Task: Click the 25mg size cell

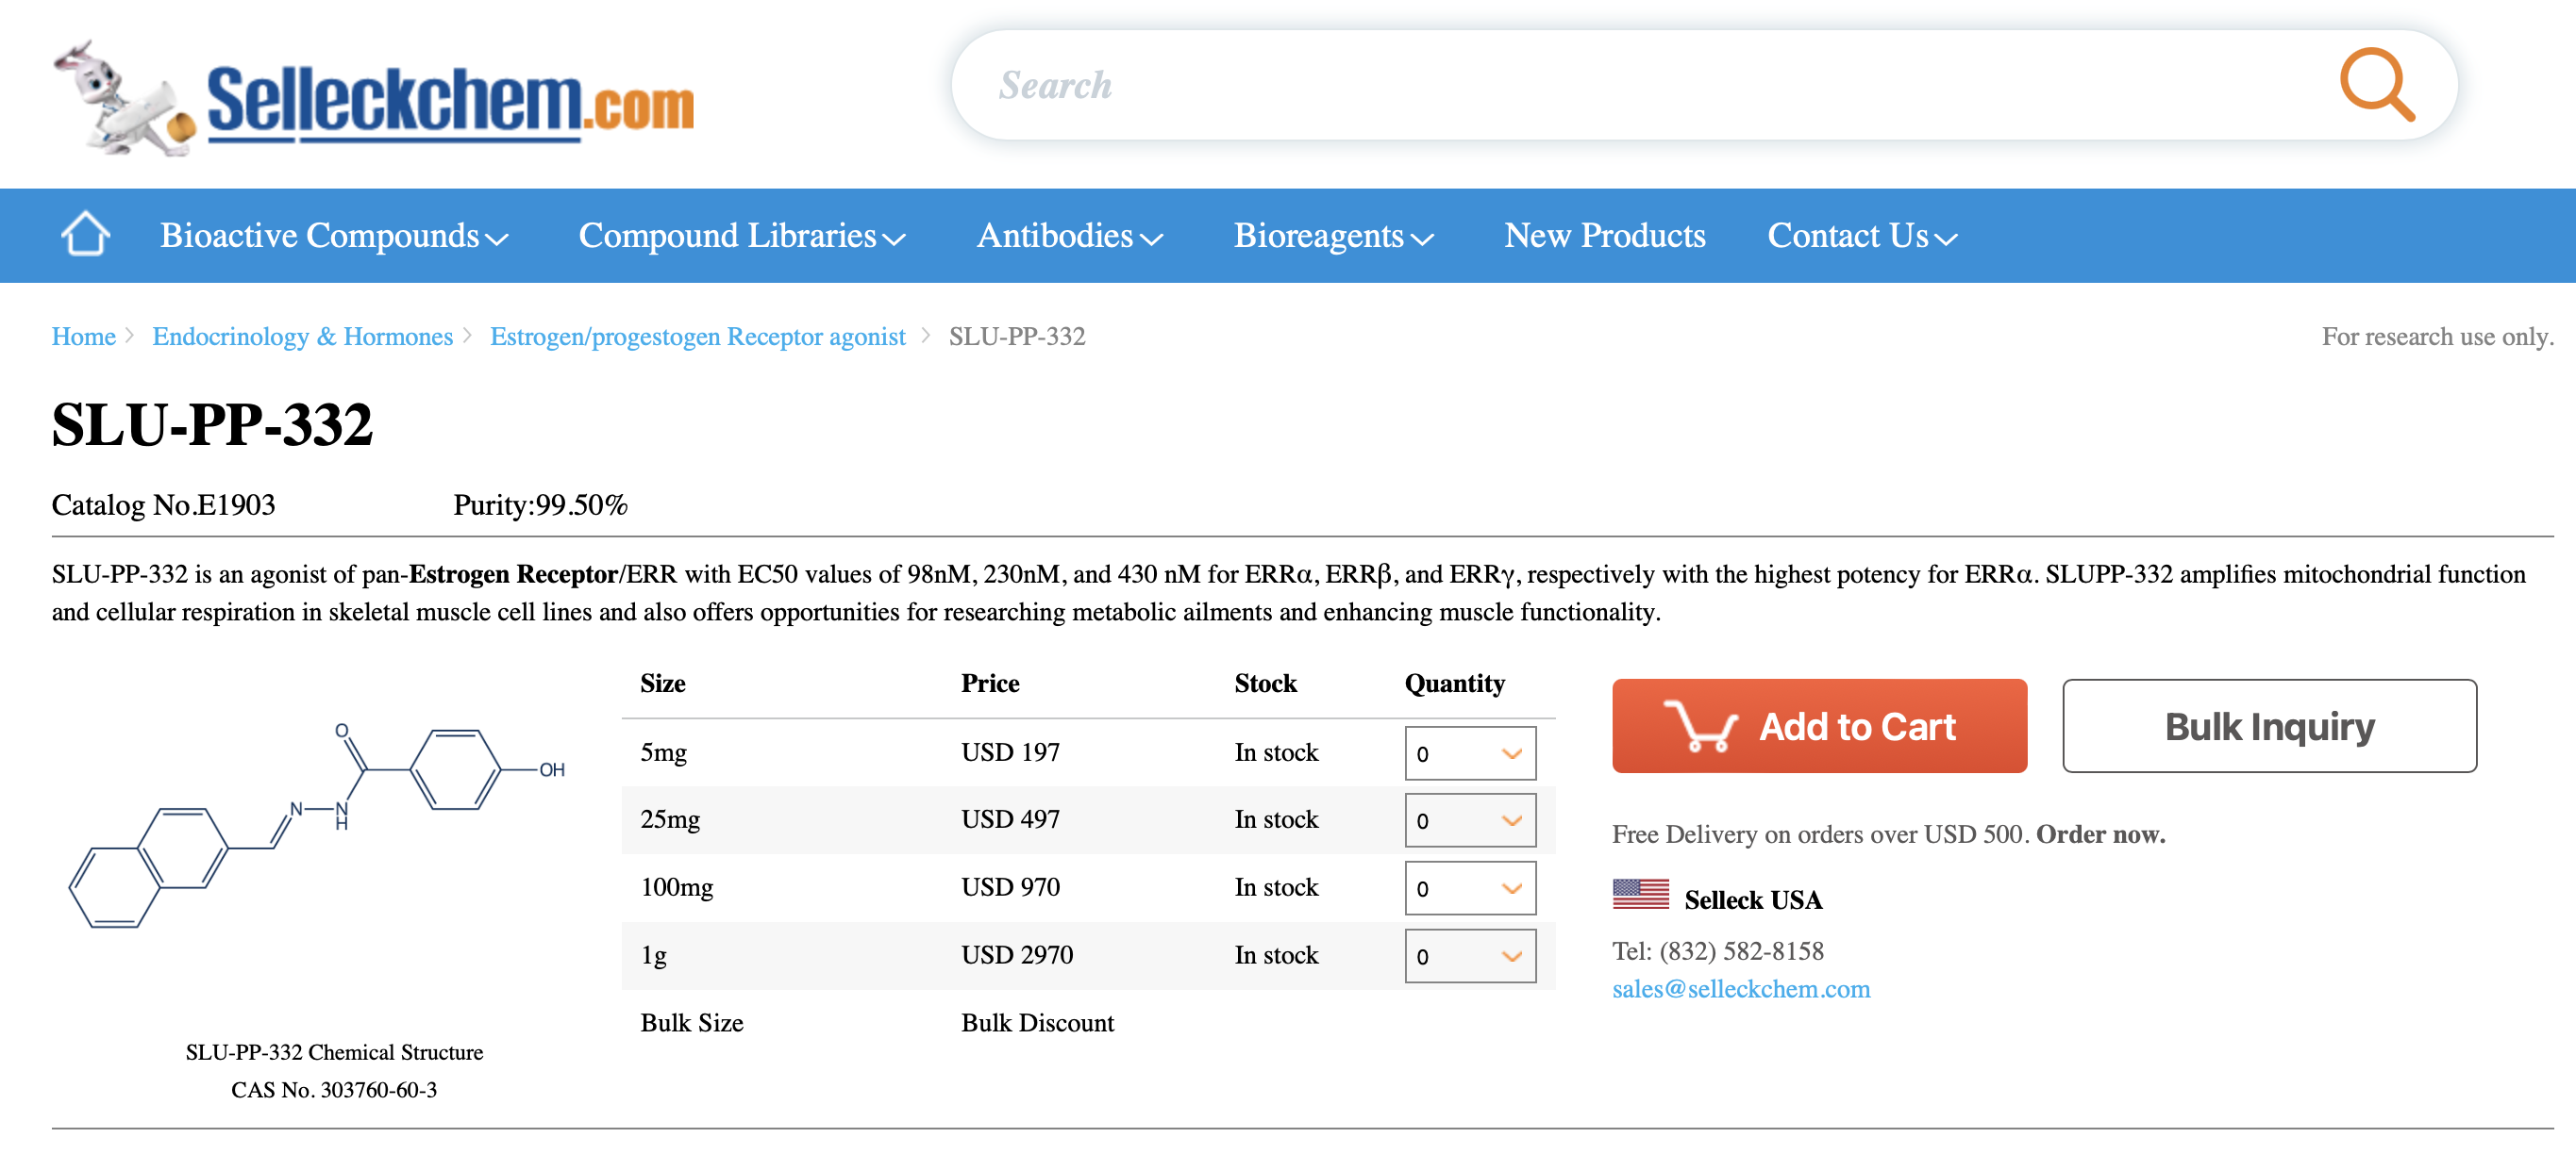Action: click(x=670, y=818)
